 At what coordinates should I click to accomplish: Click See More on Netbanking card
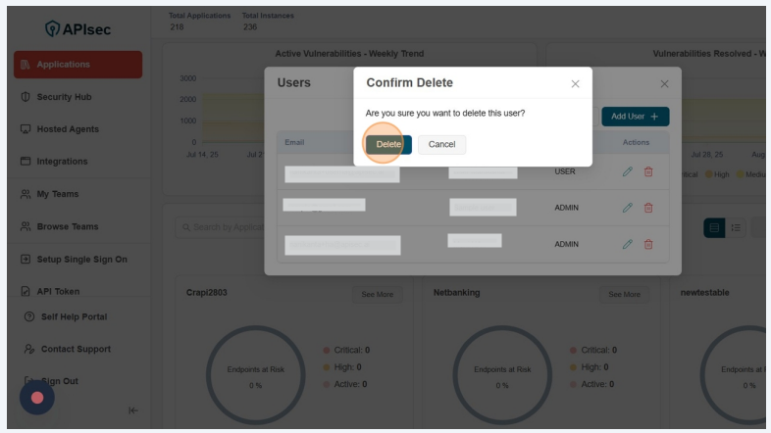pos(625,295)
